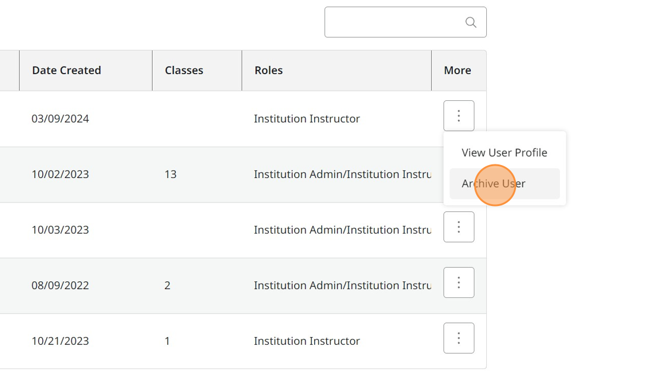Open three-dot menu for user created 10/21/2023
665x371 pixels.
(458, 338)
